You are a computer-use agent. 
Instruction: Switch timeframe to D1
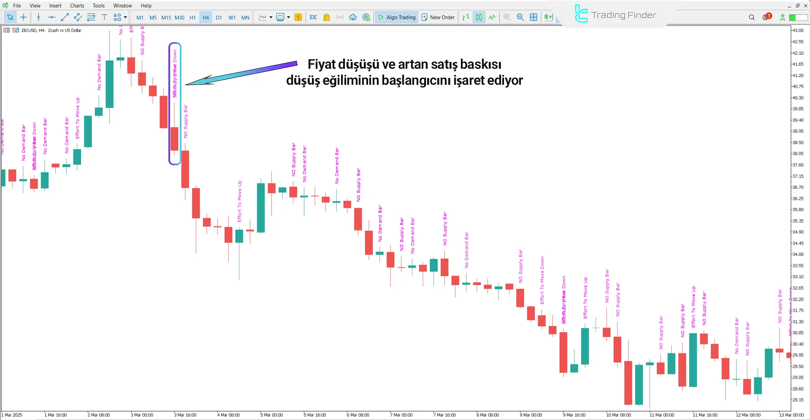pyautogui.click(x=219, y=17)
